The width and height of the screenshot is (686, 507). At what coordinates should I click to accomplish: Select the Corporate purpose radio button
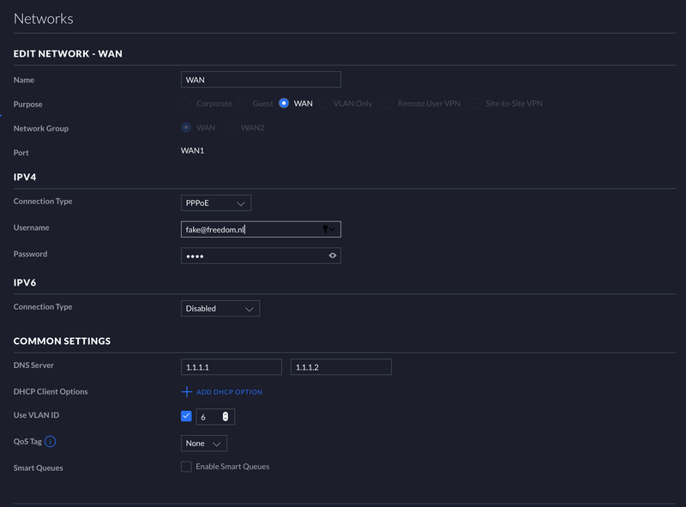click(186, 103)
